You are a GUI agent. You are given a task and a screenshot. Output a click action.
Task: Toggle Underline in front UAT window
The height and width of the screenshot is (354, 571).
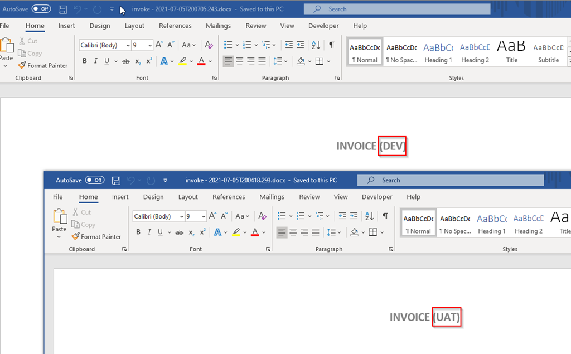tap(160, 232)
